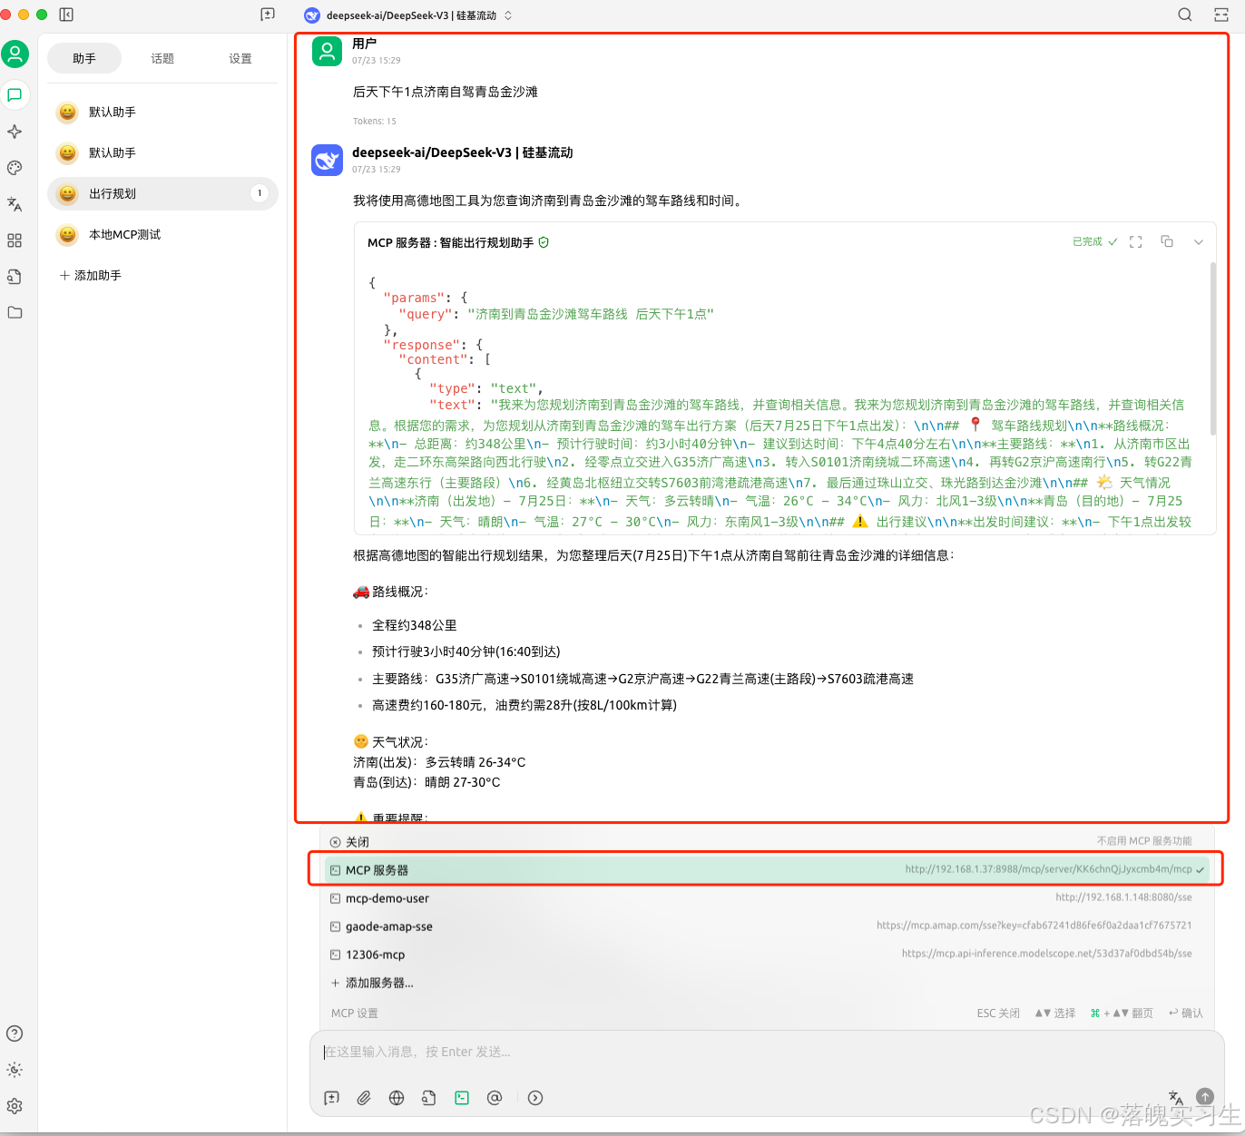
Task: Toggle the theme icon in sidebar
Action: pyautogui.click(x=15, y=1070)
